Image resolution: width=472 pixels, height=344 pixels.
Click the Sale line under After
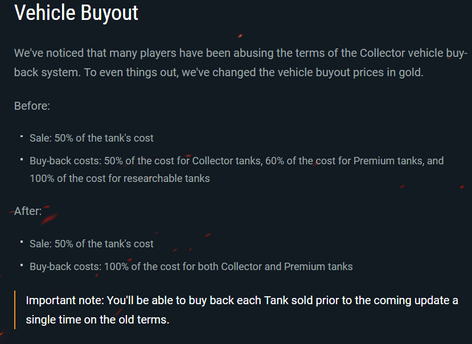[92, 243]
